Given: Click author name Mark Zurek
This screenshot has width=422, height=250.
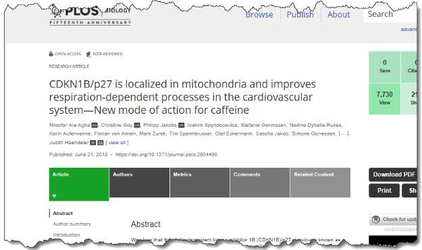Looking at the screenshot, I should [153, 133].
